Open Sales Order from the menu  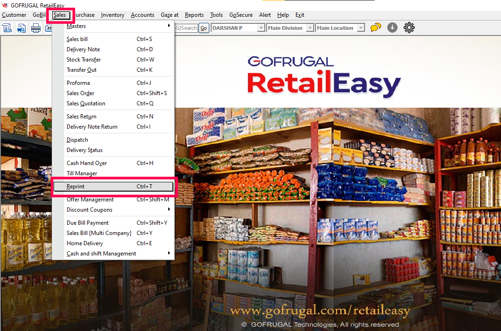tap(113, 93)
